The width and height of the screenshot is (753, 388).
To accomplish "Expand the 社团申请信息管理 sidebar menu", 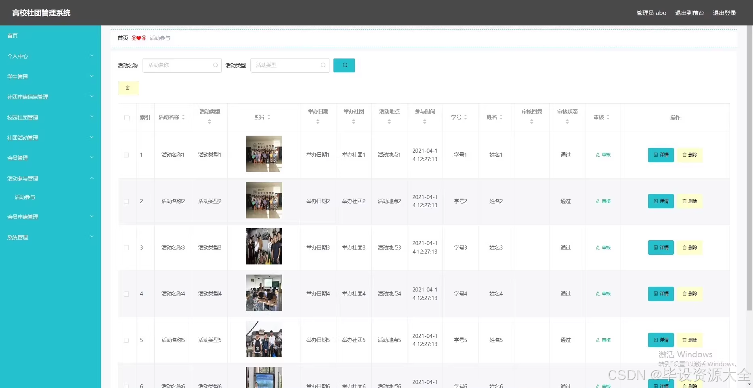I will 50,97.
